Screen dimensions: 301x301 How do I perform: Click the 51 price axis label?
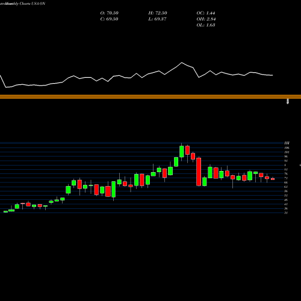pyautogui.click(x=286, y=196)
